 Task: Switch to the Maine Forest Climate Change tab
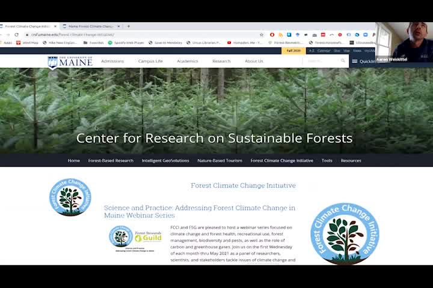91,26
